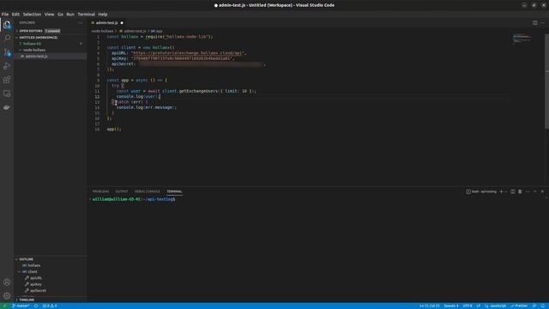The width and height of the screenshot is (549, 309).
Task: Click Ln 12 cursor position in status bar
Action: tap(429, 306)
